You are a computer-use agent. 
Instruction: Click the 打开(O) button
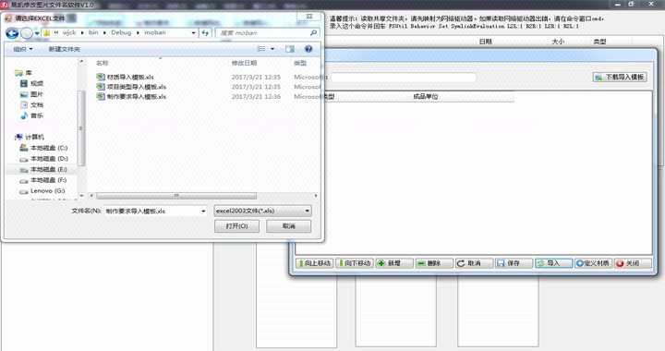236,226
